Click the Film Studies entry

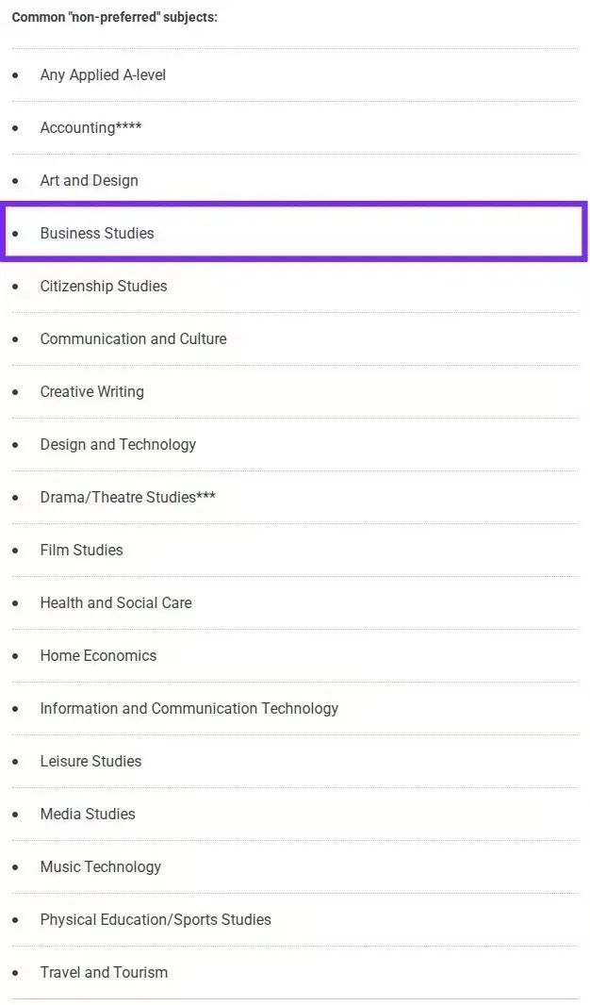click(x=81, y=550)
